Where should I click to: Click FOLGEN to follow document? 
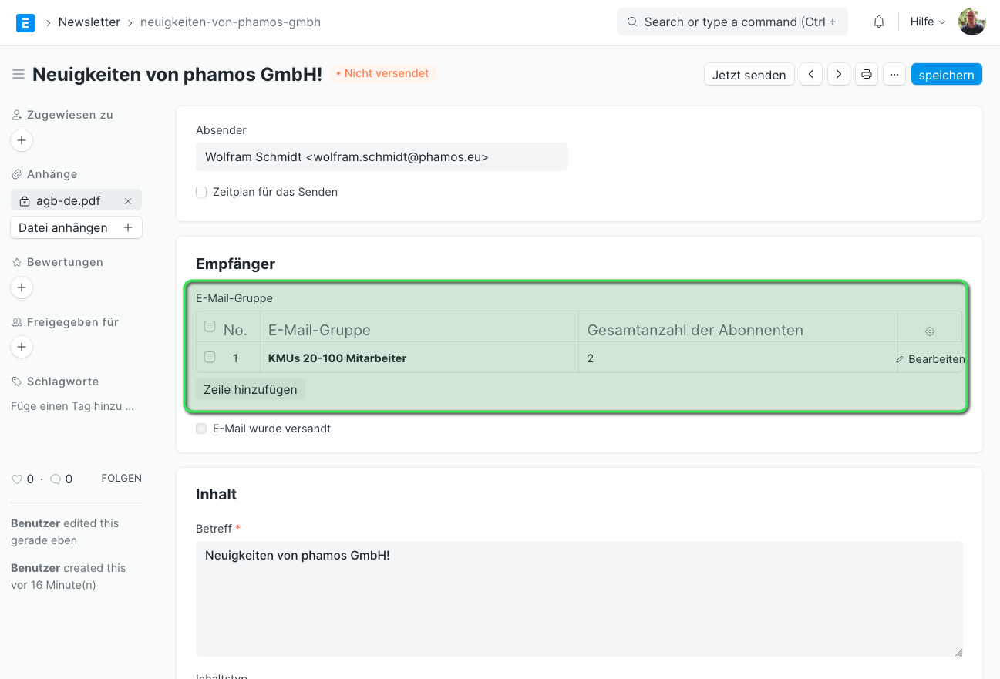tap(122, 479)
